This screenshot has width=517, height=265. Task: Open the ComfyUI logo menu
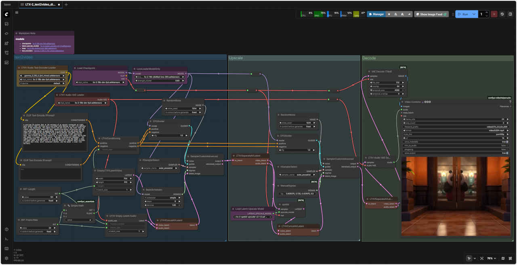click(6, 14)
